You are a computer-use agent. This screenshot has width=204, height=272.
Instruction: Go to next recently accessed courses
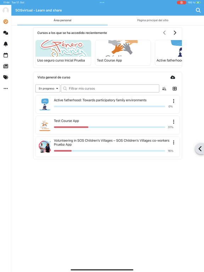(175, 33)
